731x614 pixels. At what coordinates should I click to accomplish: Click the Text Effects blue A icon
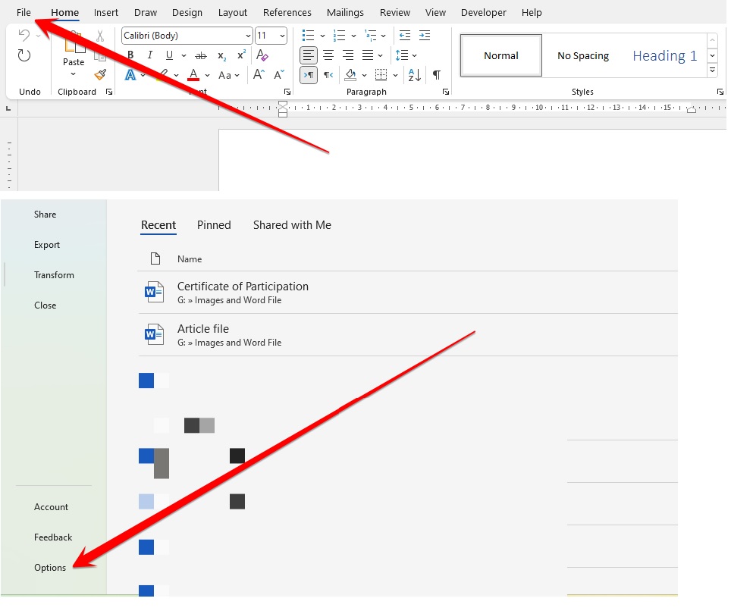(130, 74)
